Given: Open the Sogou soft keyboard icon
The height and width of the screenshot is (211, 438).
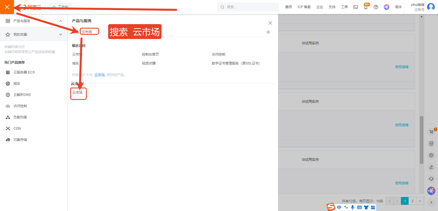Looking at the screenshot, I should (359, 207).
